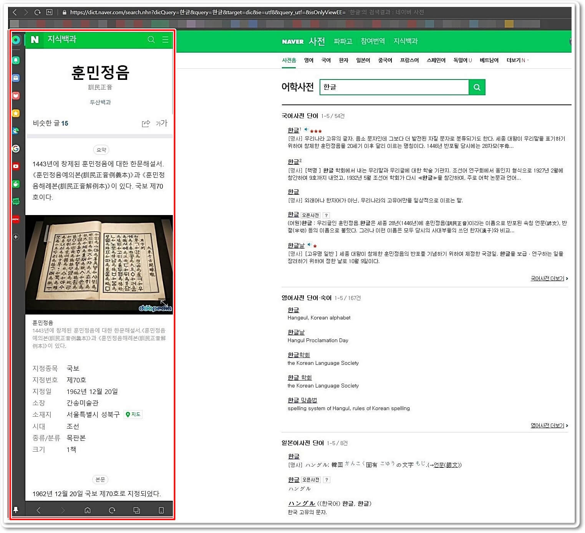585x533 pixels.
Task: Play pronunciation for 한글1 entry
Action: 306,130
